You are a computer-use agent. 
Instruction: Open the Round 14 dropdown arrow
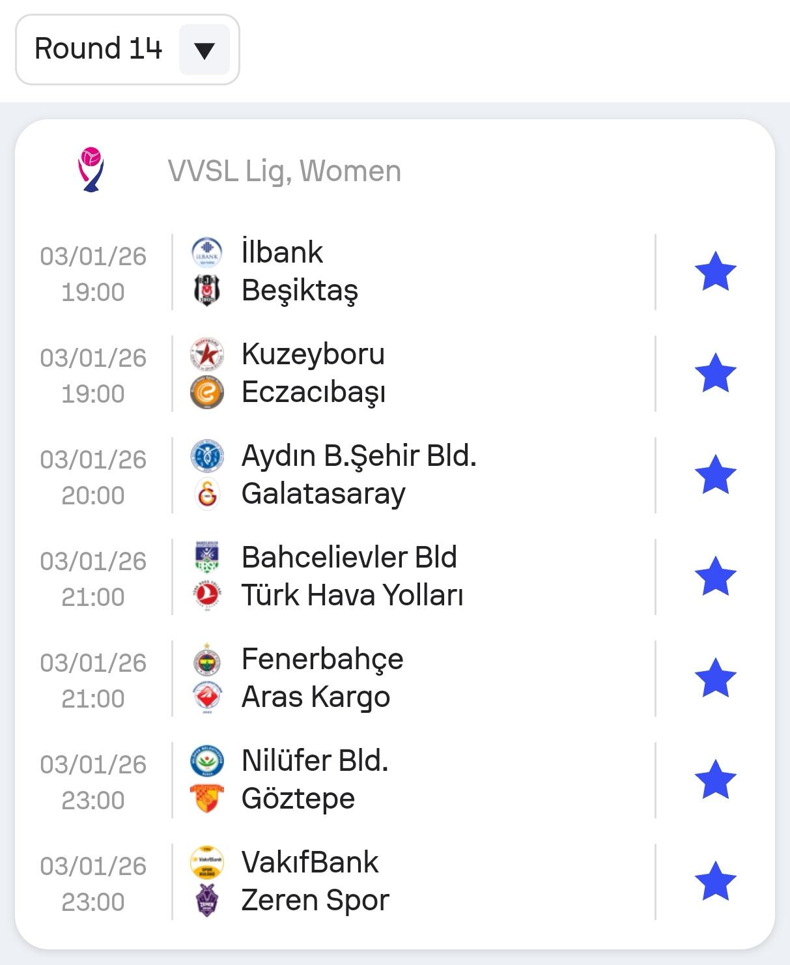point(204,50)
